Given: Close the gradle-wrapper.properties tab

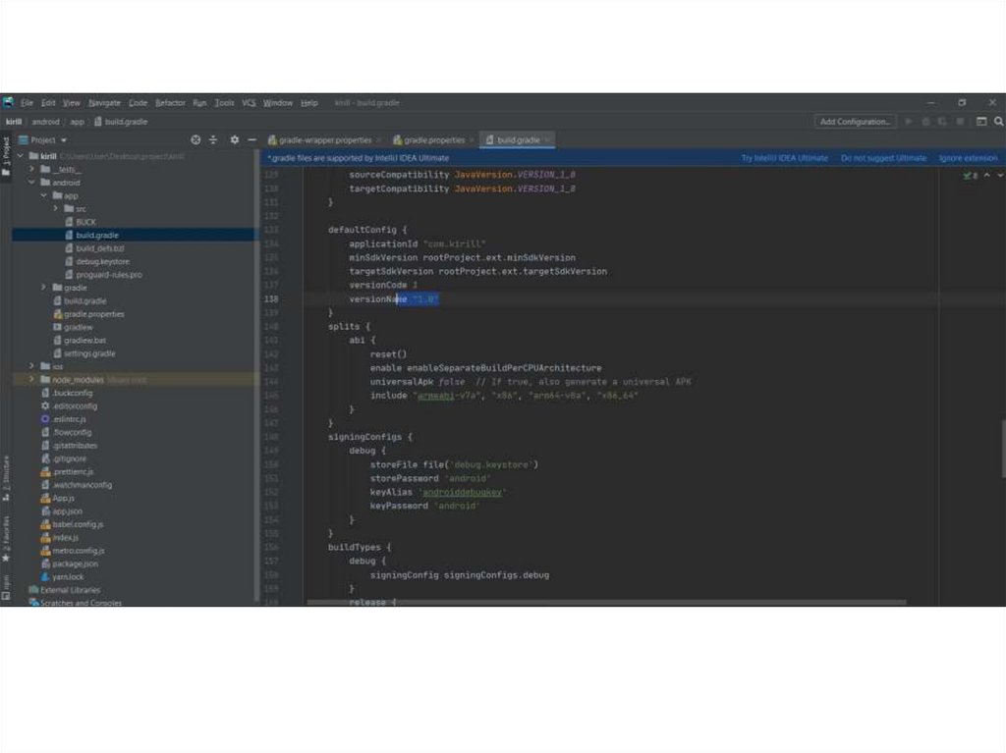Looking at the screenshot, I should pos(378,140).
